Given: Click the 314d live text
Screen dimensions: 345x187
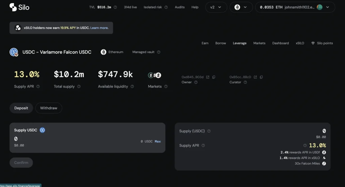Looking at the screenshot, I should (x=130, y=7).
